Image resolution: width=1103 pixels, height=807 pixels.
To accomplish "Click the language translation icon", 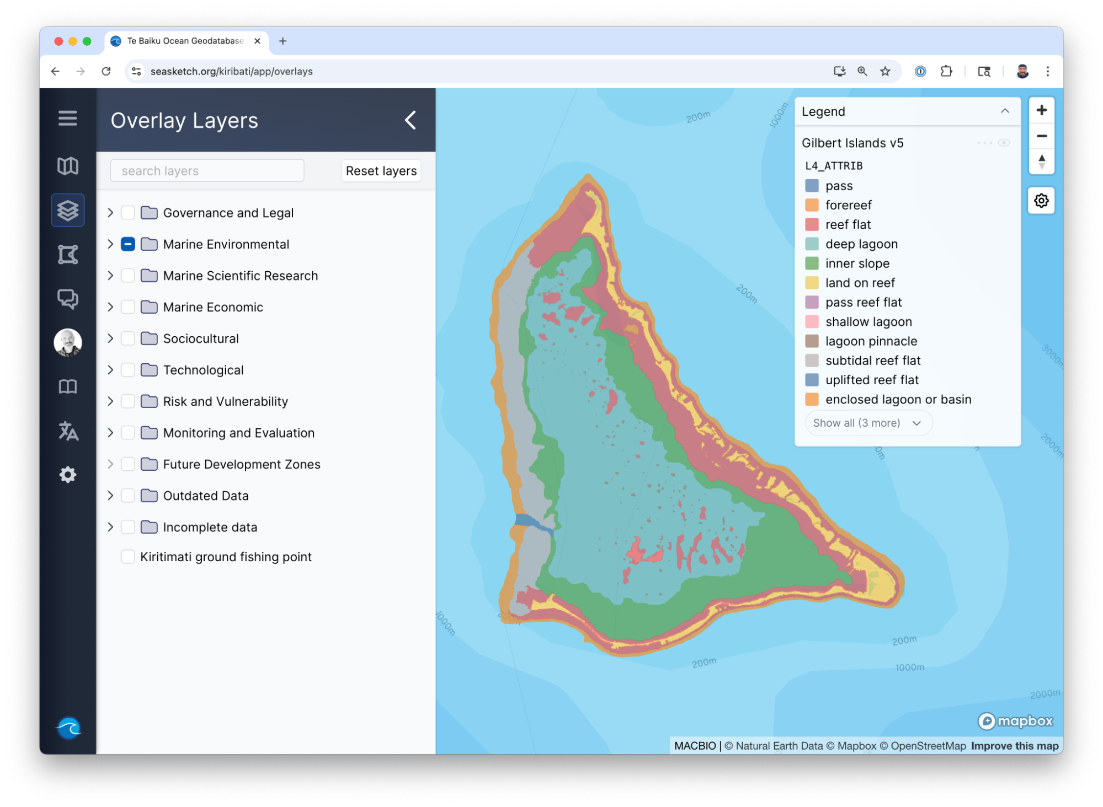I will tap(67, 431).
